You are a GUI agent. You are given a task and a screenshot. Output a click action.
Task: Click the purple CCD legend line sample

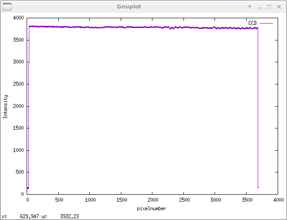click(266, 23)
